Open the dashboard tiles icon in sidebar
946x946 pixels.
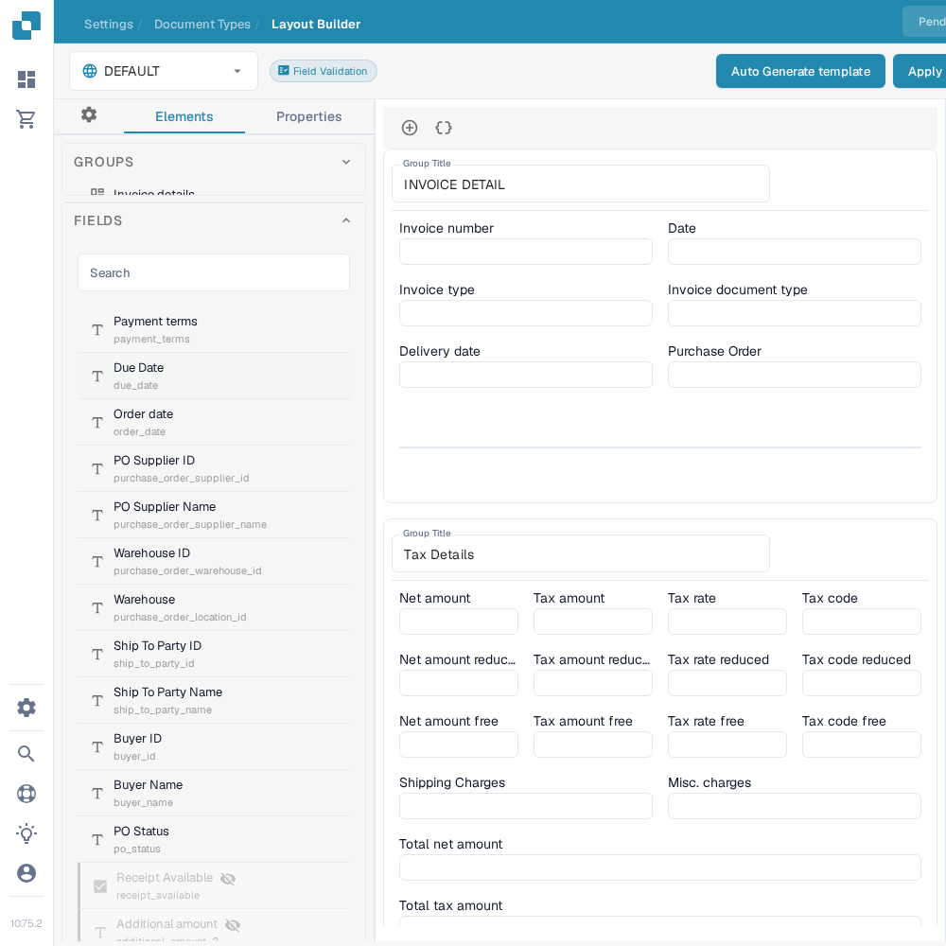26,79
